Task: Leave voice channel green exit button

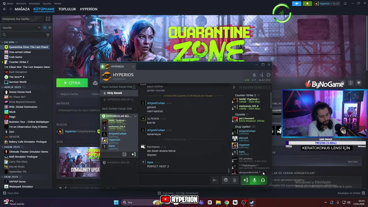Action: 246,180
